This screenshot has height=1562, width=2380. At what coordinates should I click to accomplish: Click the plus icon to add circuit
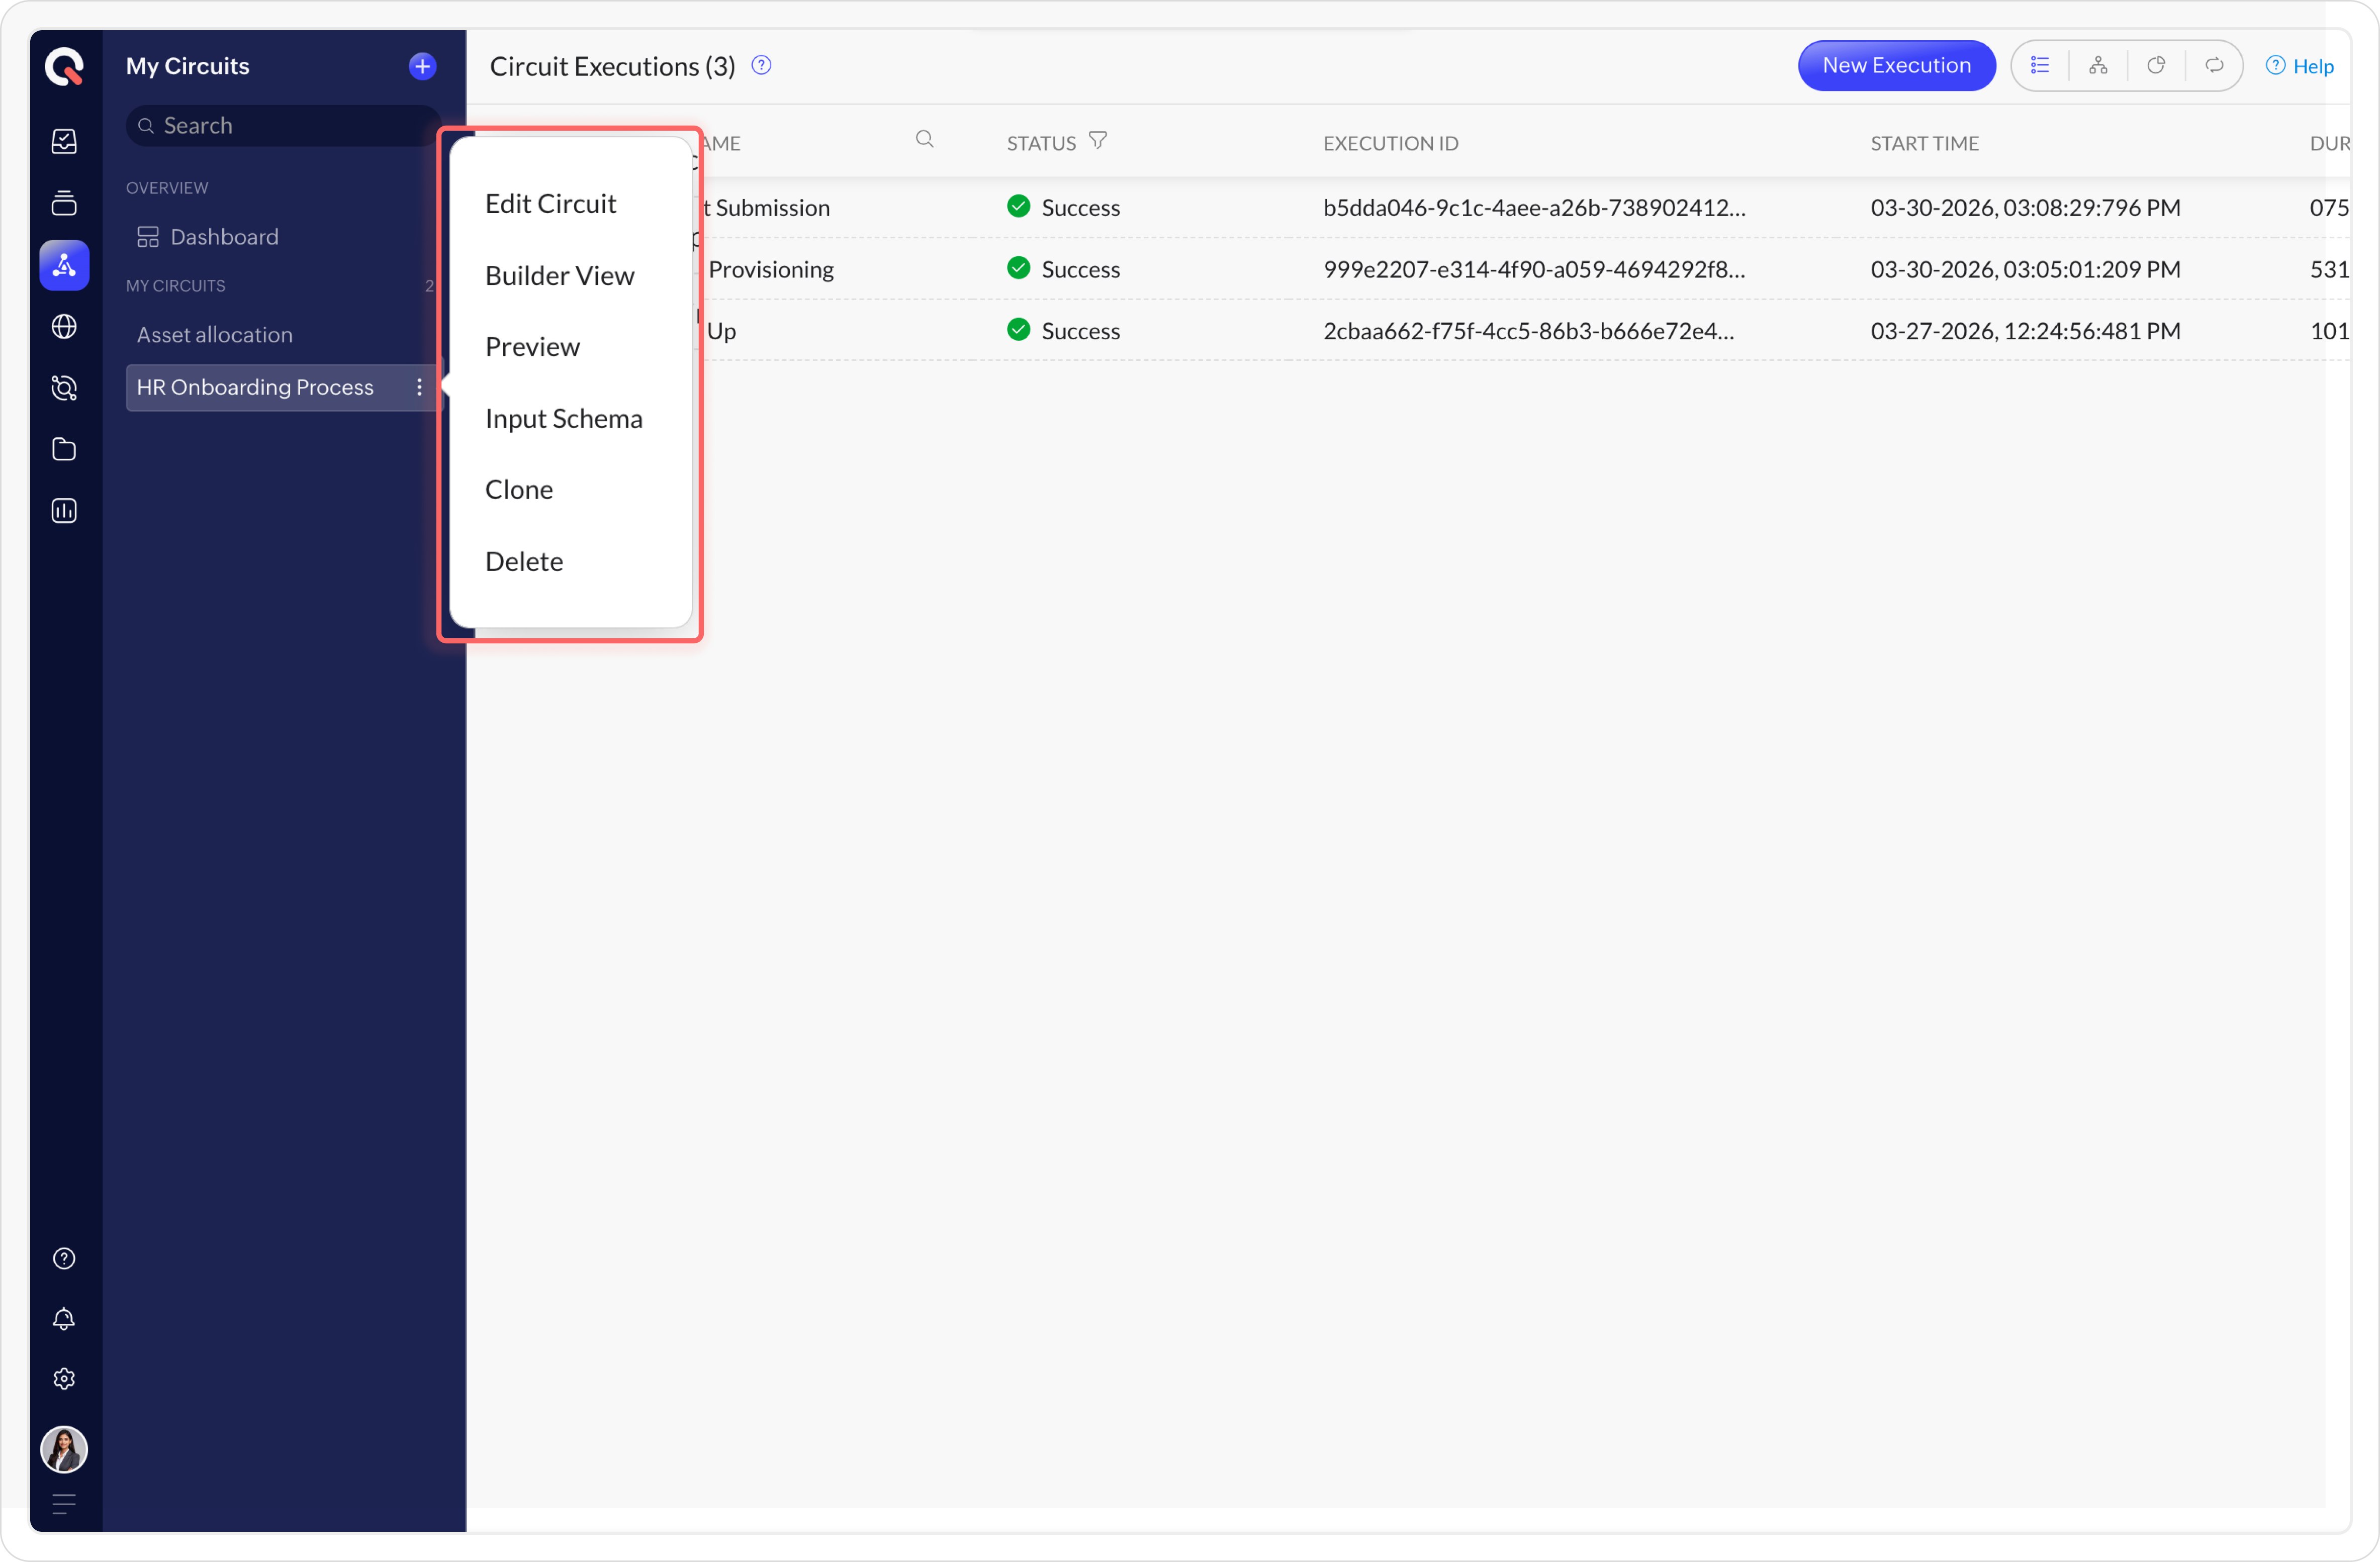(422, 66)
